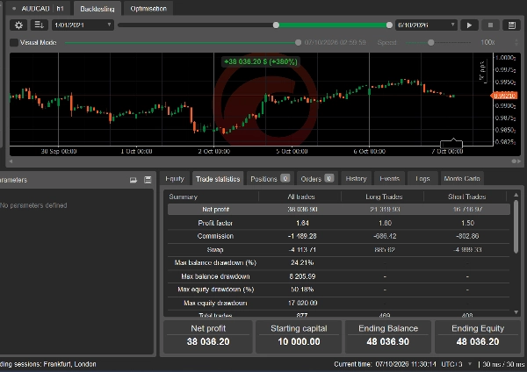Screen dimensions: 527x372
Task: Click the statistics vertical scrollbar thumb
Action: point(516,227)
